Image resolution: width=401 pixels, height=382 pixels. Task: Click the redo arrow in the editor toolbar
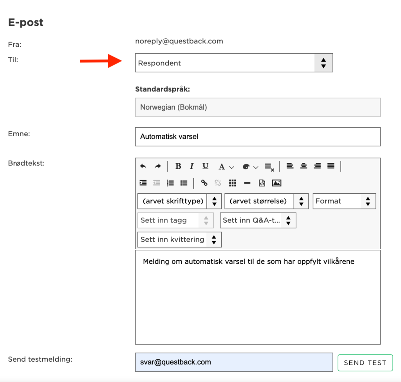(x=158, y=166)
